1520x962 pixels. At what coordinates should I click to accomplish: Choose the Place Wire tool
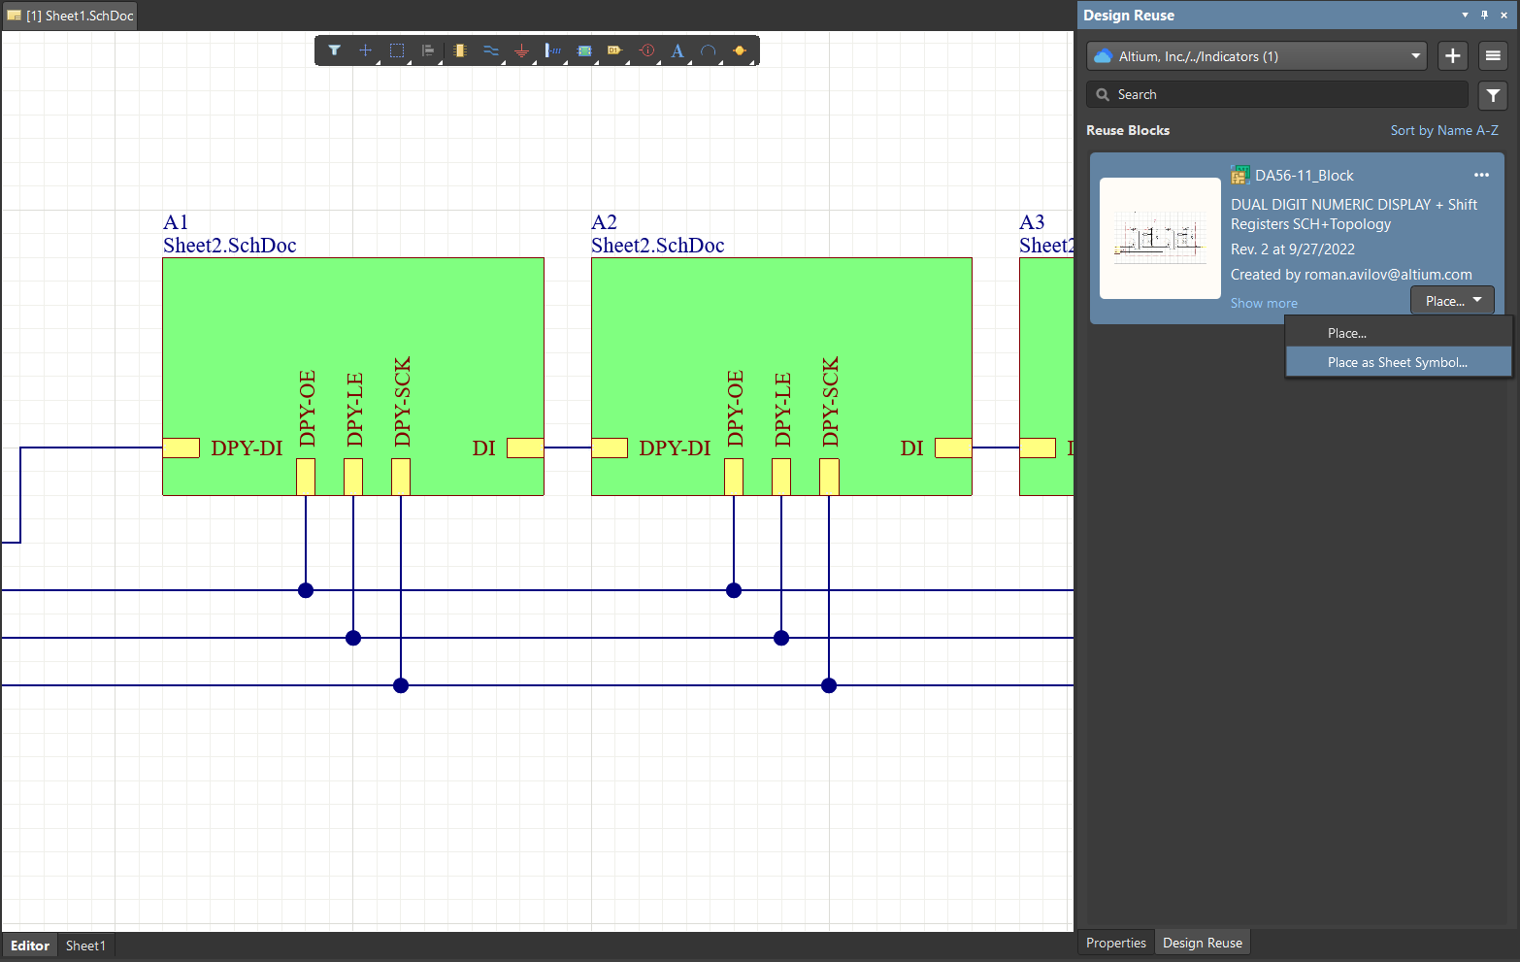pos(490,50)
